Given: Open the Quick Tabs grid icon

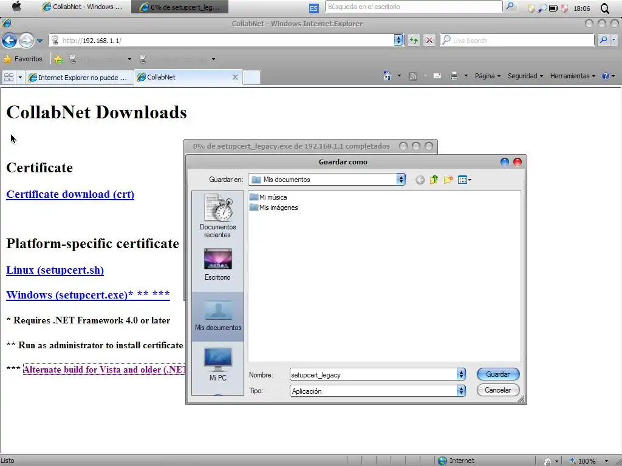Looking at the screenshot, I should (x=9, y=77).
